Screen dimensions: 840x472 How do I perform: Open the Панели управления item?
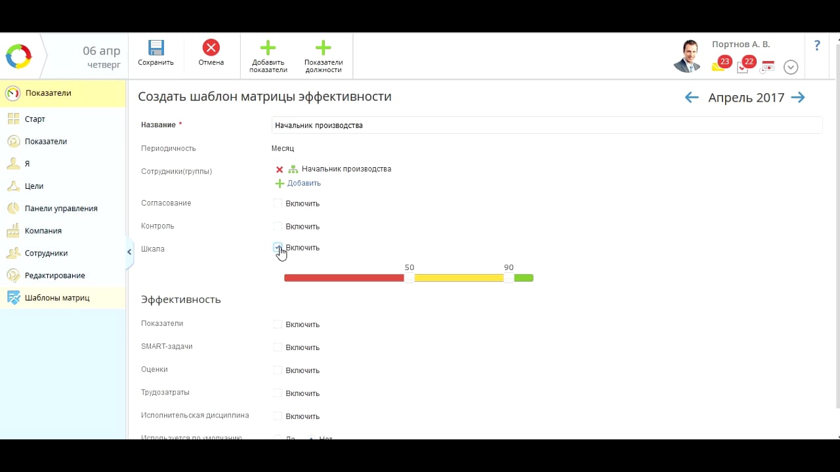(x=63, y=208)
